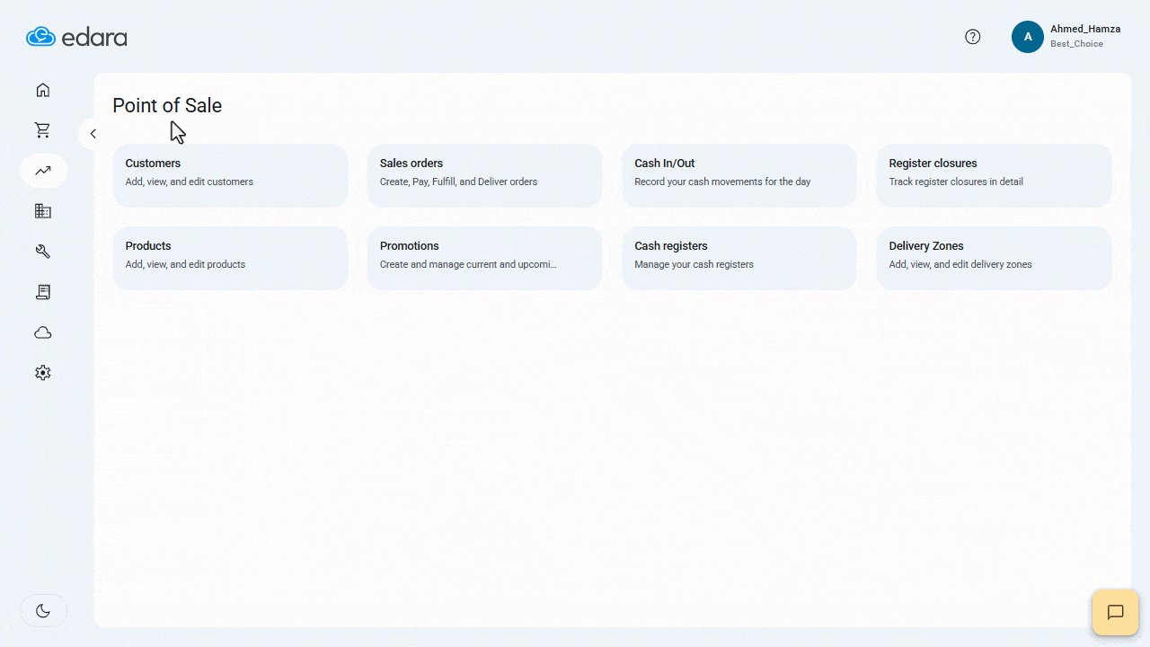The width and height of the screenshot is (1150, 647).
Task: Open the Cash In/Out card
Action: [739, 175]
